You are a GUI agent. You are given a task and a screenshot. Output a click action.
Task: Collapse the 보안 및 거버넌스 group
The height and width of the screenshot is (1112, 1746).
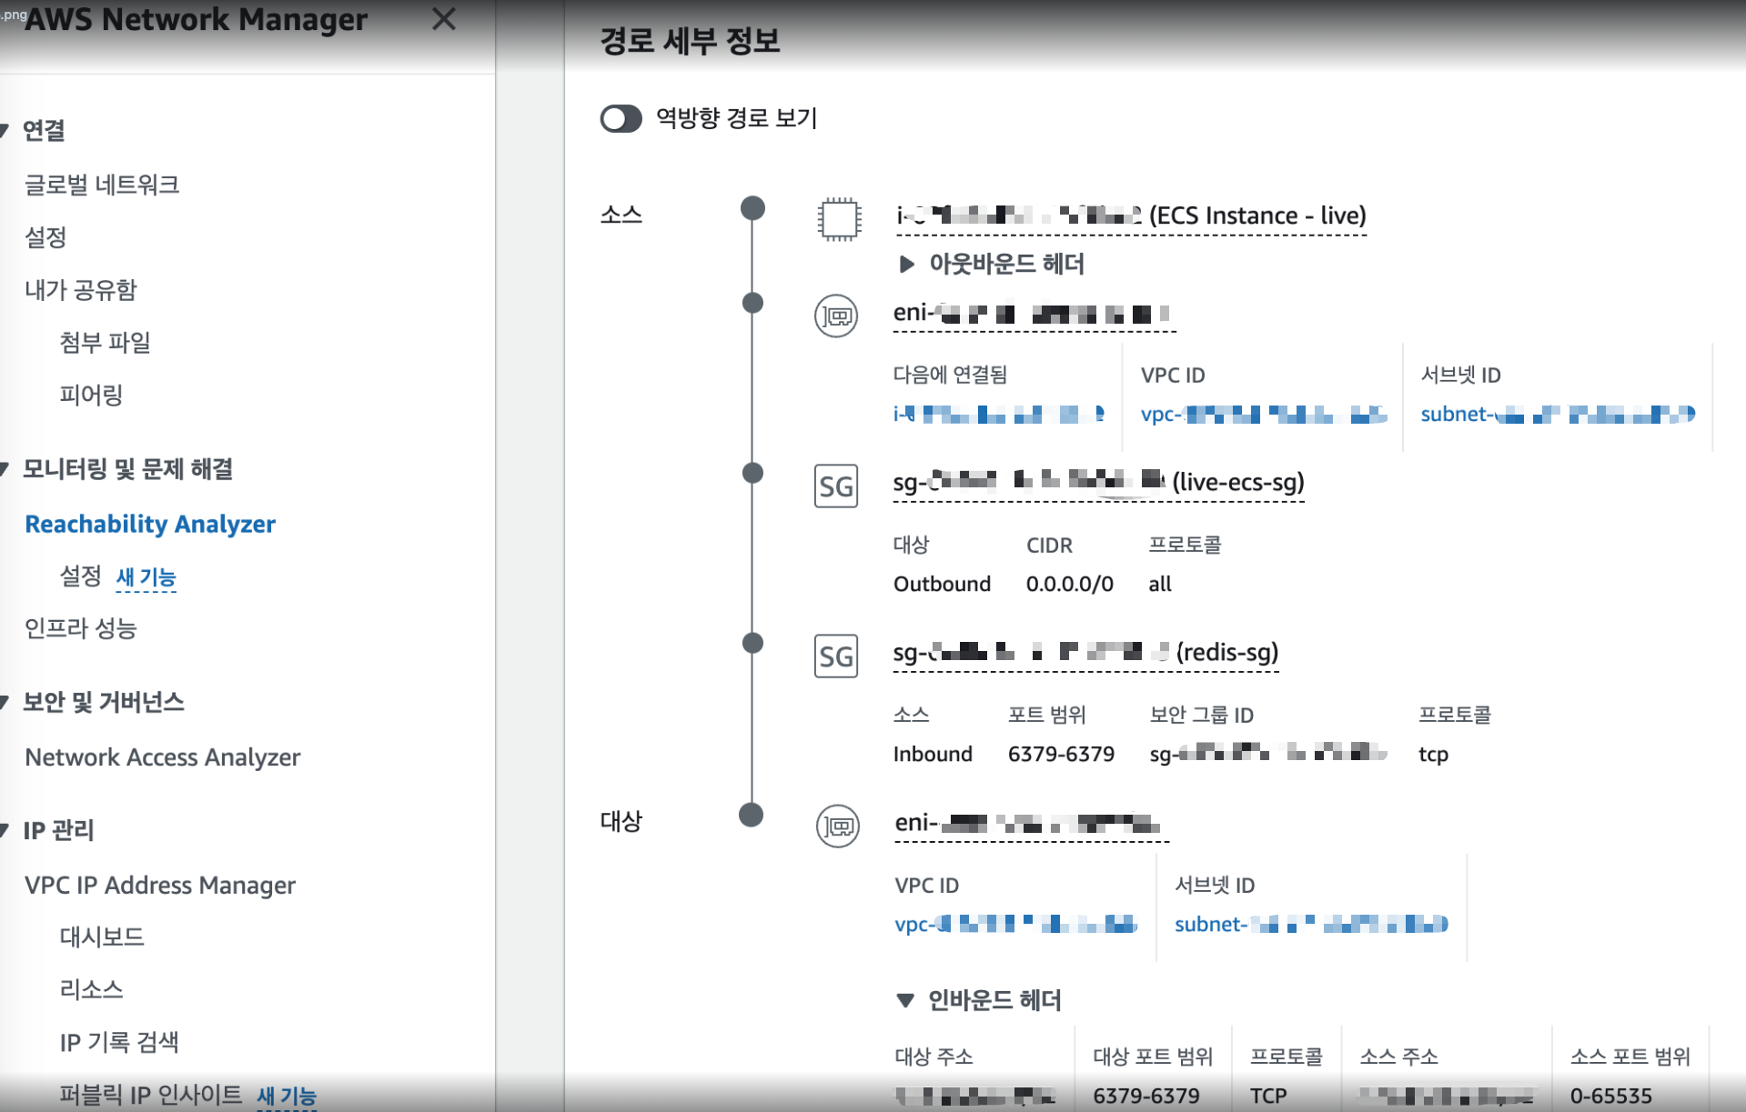pyautogui.click(x=5, y=702)
